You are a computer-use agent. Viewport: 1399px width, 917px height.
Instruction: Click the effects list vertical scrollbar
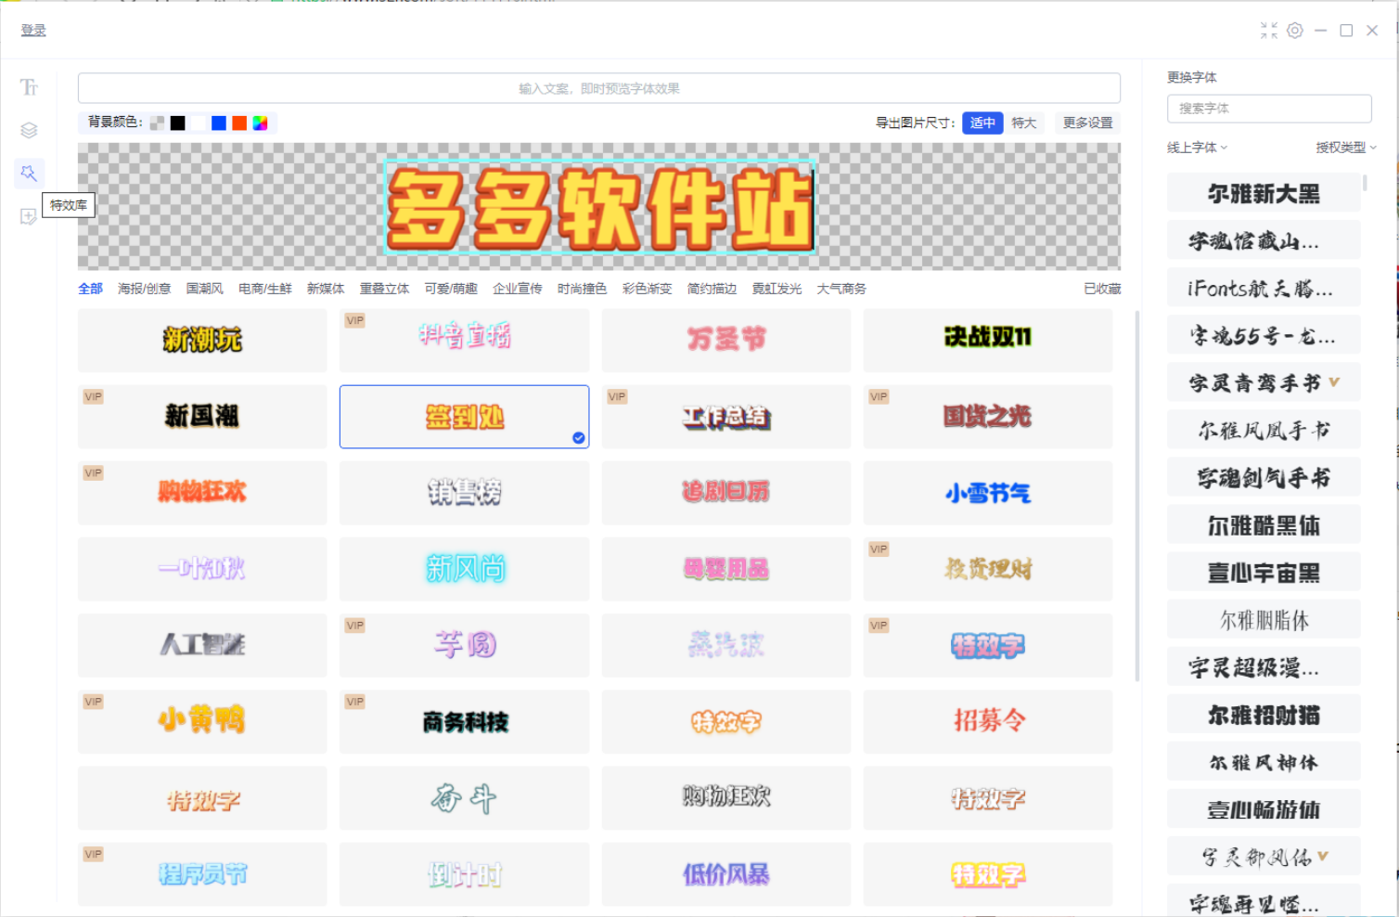pos(1137,497)
